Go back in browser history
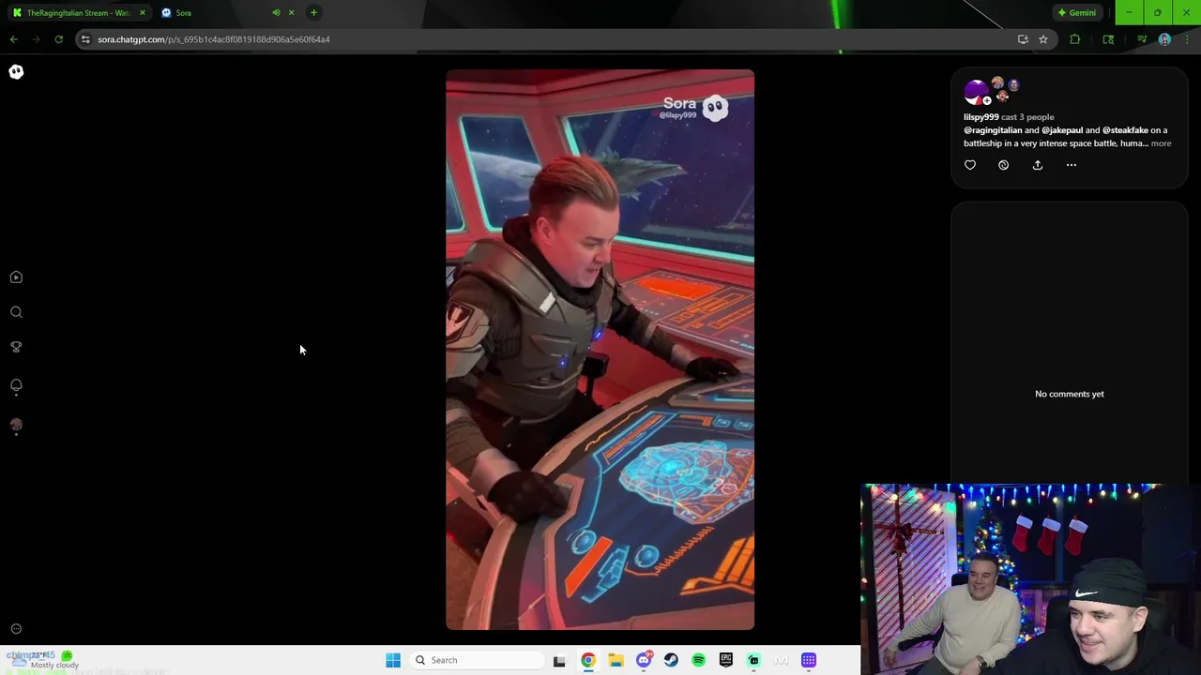The image size is (1201, 675). [13, 39]
